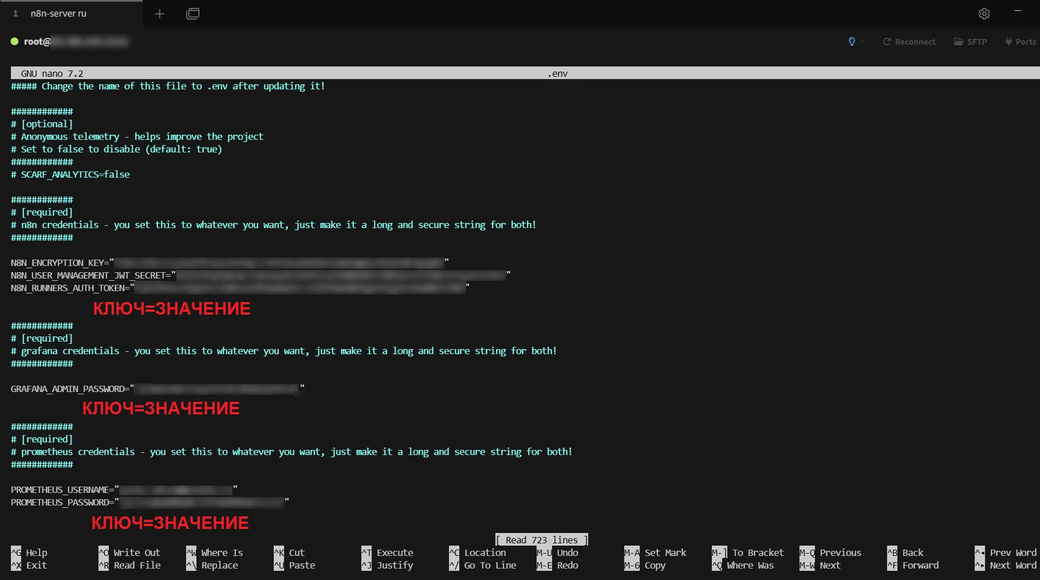Click the .env file name in title bar
The width and height of the screenshot is (1040, 580).
point(558,73)
